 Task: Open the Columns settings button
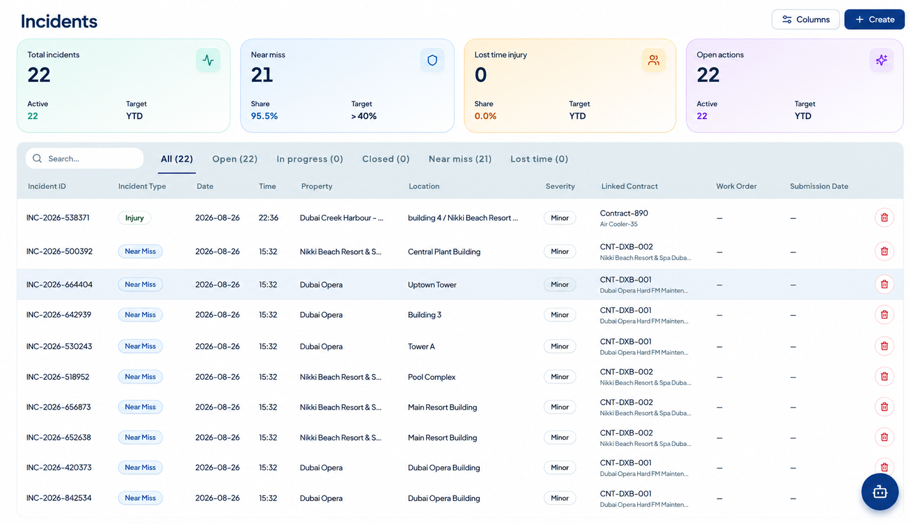(x=805, y=19)
